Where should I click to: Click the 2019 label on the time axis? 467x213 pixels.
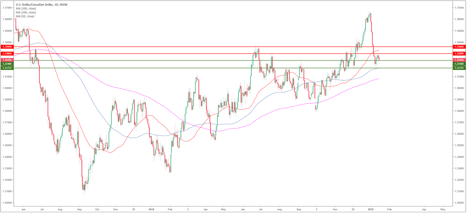click(x=371, y=209)
